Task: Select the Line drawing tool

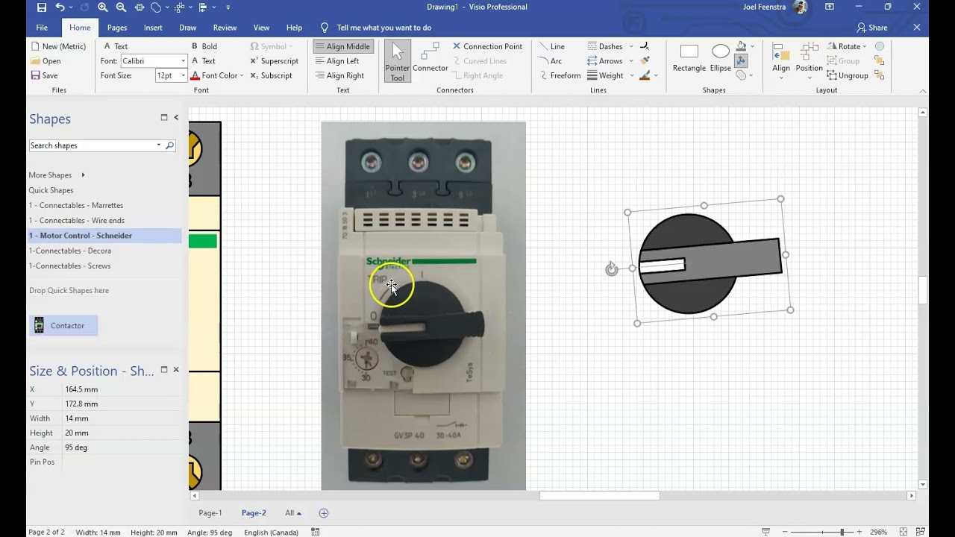Action: (x=551, y=46)
